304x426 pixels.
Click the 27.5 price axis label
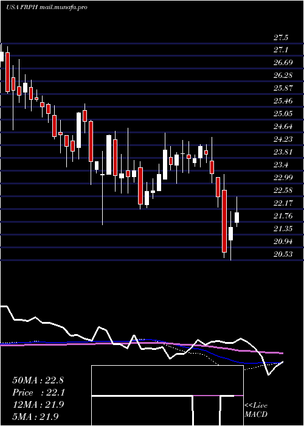coord(281,38)
